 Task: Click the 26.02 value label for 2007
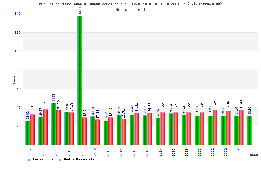pyautogui.click(x=28, y=115)
